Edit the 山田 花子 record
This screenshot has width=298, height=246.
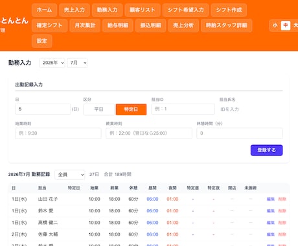(x=271, y=199)
